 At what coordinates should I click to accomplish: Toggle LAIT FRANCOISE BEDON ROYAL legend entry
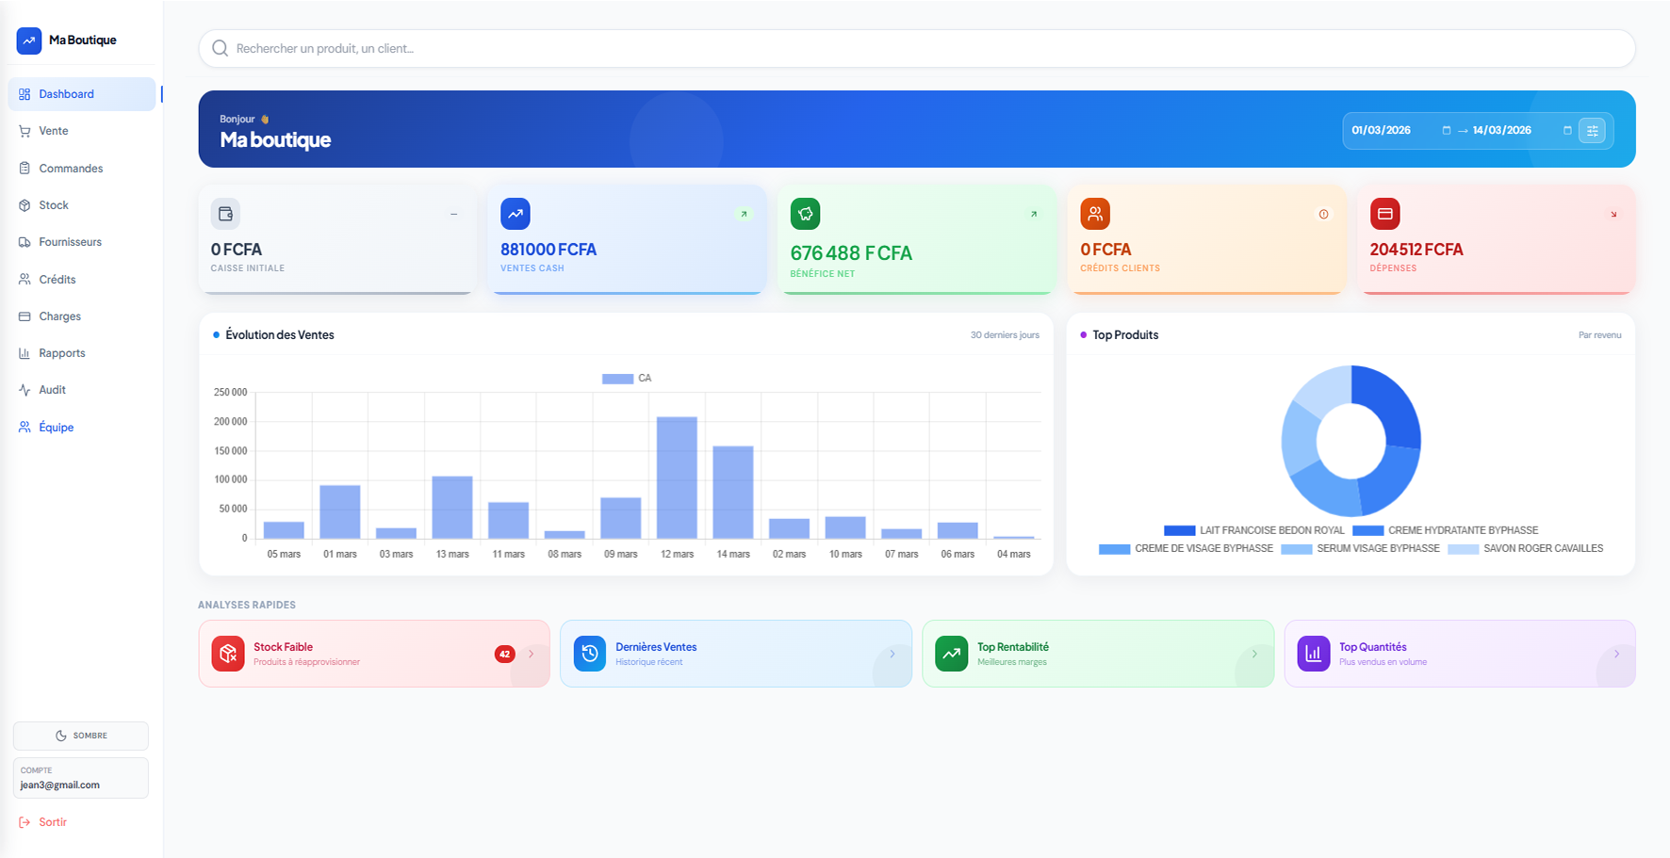1253,530
